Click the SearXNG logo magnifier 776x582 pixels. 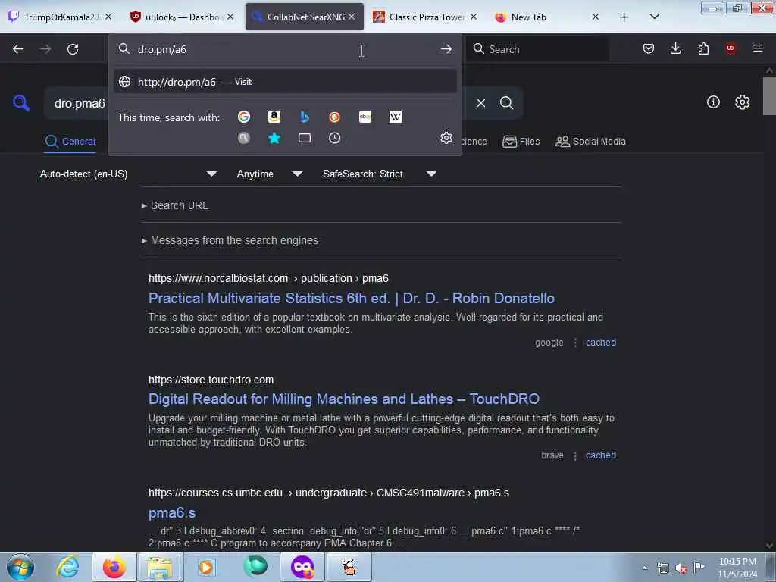(21, 103)
